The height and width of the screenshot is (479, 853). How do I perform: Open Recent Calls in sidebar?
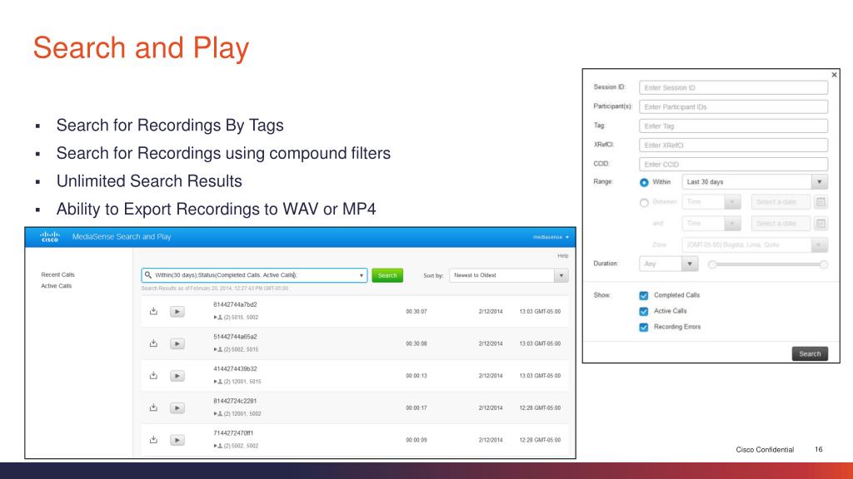(57, 274)
